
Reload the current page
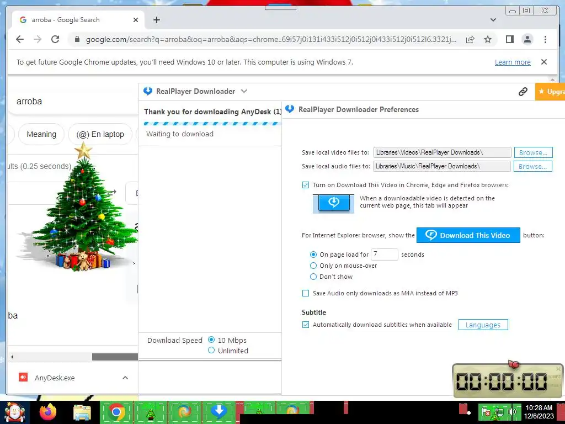pos(55,39)
